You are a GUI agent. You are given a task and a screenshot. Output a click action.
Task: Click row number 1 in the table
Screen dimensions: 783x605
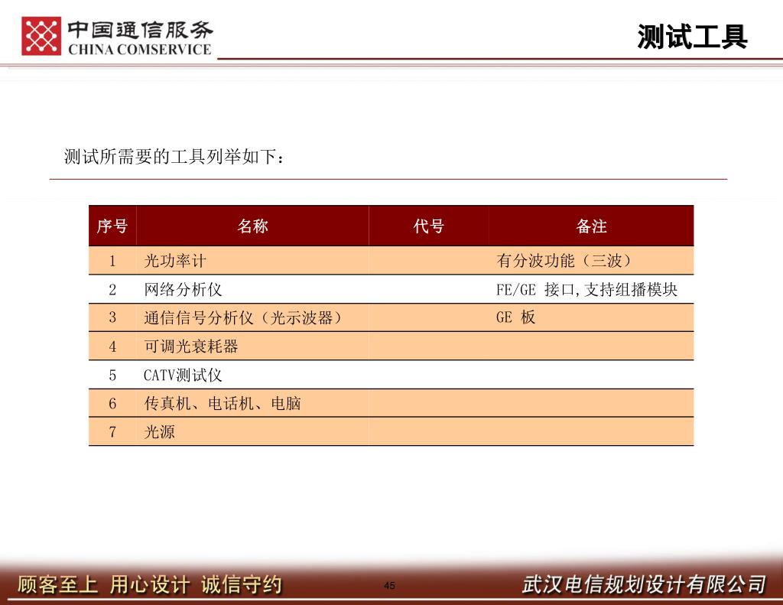coord(112,261)
